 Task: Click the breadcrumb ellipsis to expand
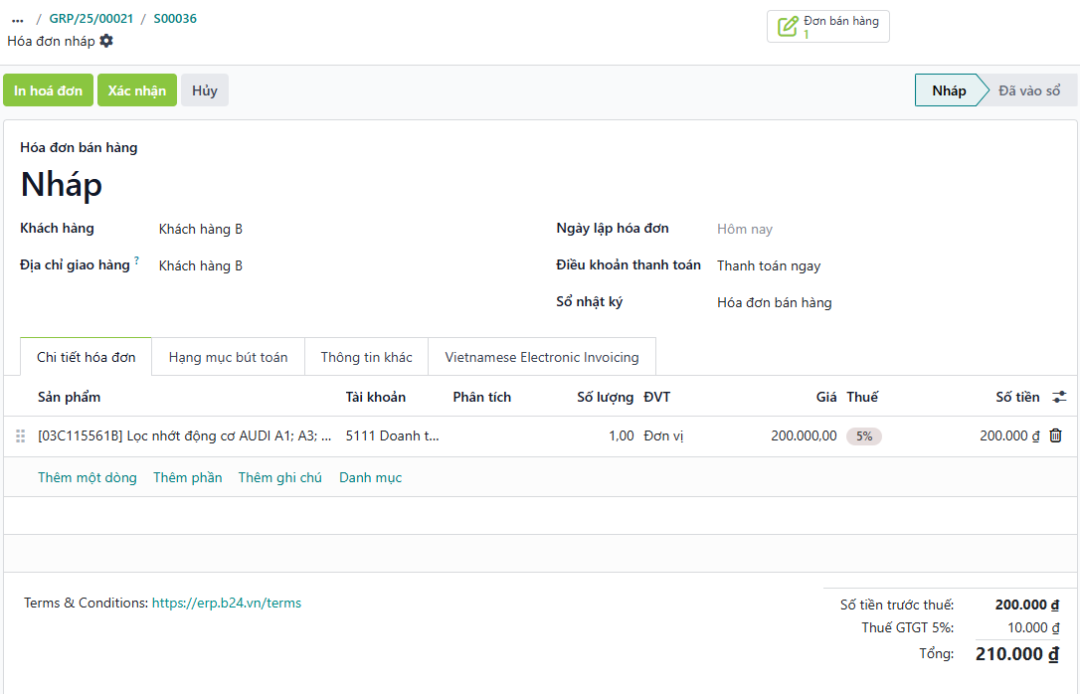(18, 19)
